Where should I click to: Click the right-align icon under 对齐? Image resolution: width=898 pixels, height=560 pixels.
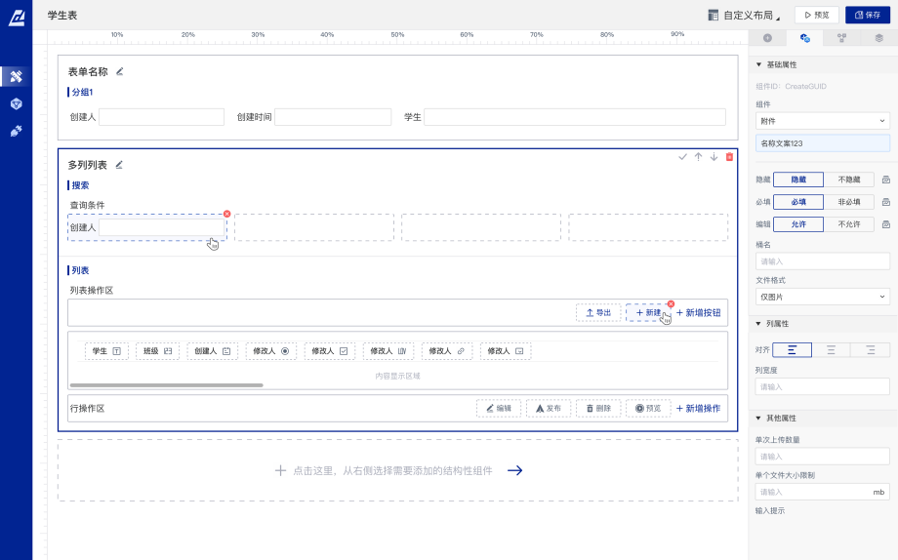[870, 349]
